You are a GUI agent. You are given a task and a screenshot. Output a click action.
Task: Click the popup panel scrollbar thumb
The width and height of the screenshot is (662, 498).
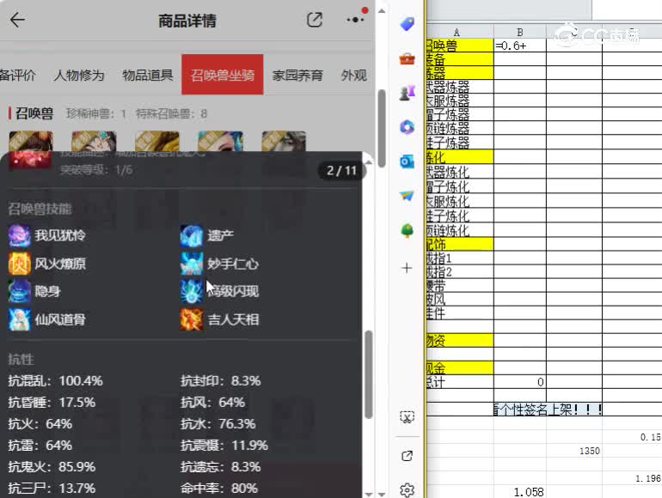click(369, 374)
